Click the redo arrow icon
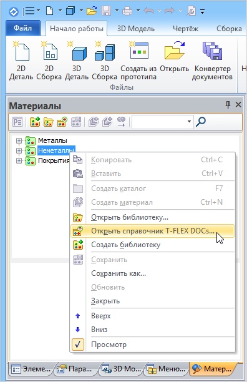Screen dimensions: 247x382 click(x=170, y=11)
